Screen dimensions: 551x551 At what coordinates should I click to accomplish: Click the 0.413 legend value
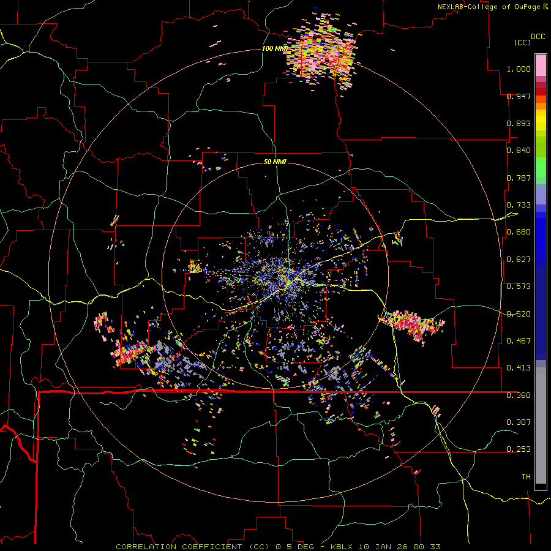click(x=519, y=368)
